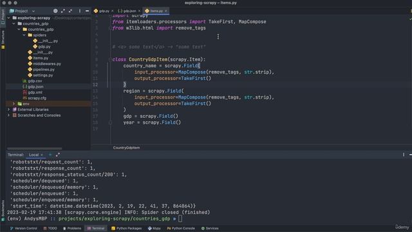This screenshot has height=232, width=412.
Task: Toggle fold marker beside first import line
Action: 110,16
